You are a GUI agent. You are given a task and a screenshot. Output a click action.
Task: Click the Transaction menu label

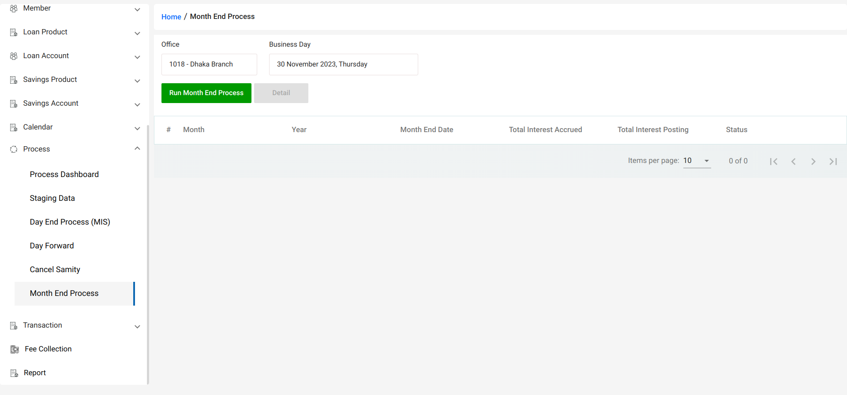pos(43,325)
